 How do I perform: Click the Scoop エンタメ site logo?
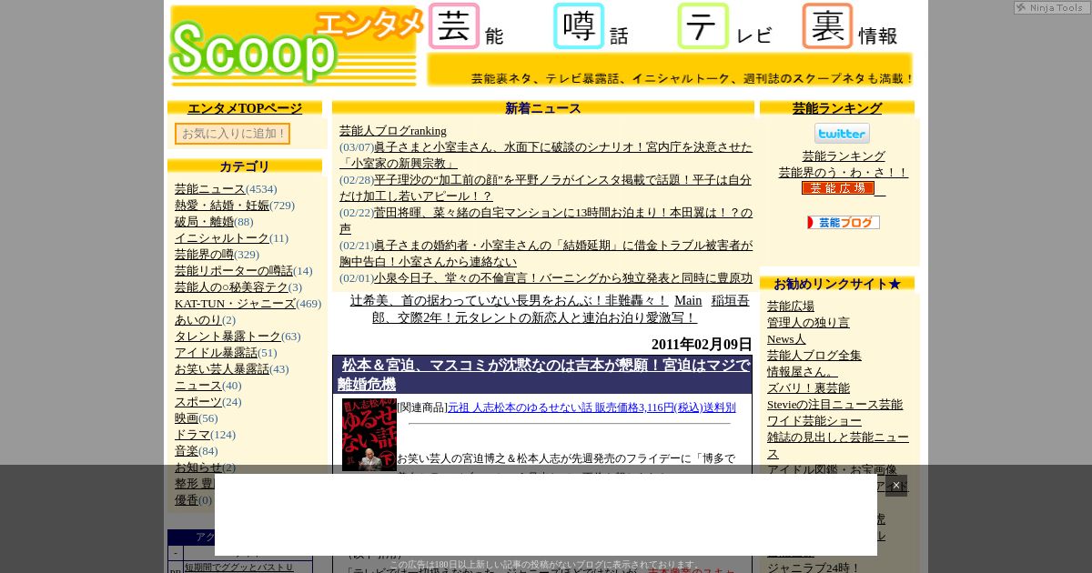296,45
